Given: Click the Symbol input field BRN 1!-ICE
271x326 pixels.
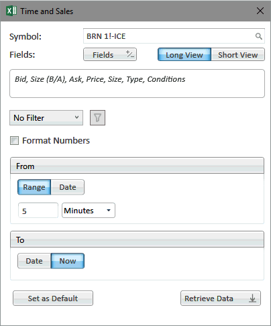Looking at the screenshot, I should (174, 36).
